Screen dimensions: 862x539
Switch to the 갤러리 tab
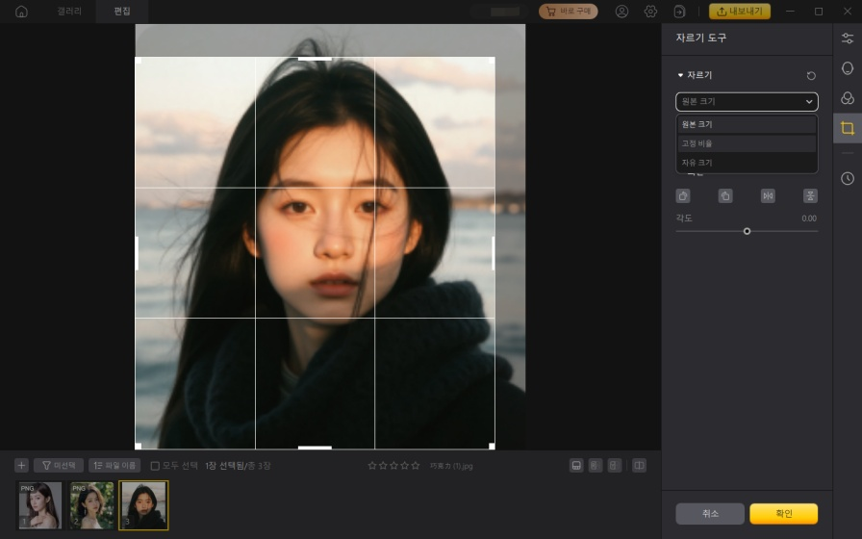(x=69, y=12)
